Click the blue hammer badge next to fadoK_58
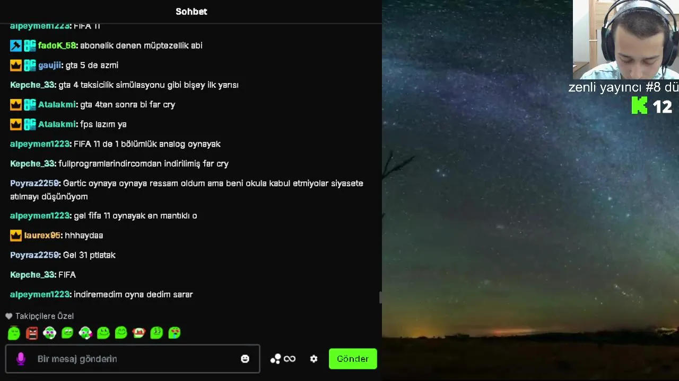 pos(16,46)
